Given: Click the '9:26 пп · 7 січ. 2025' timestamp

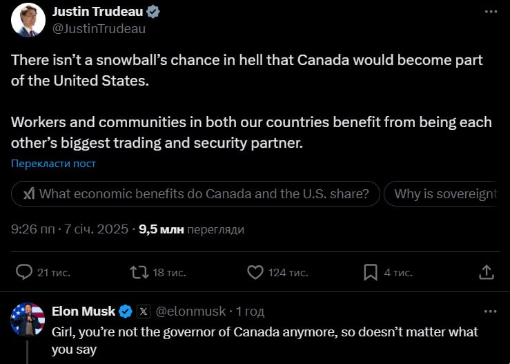Looking at the screenshot, I should [70, 229].
